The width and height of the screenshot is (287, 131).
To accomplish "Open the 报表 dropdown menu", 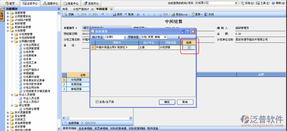I will pos(197,15).
